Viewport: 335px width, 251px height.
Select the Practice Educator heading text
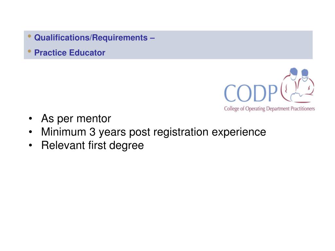(x=70, y=53)
